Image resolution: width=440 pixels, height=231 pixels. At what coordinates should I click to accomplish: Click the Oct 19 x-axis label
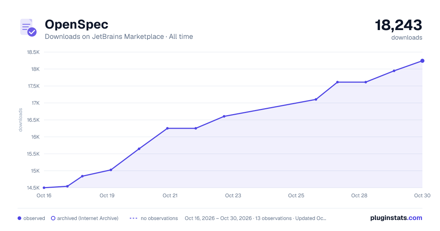[107, 195]
